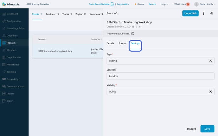Click the Location field containing London
The height and width of the screenshot is (136, 218).
(x=160, y=76)
